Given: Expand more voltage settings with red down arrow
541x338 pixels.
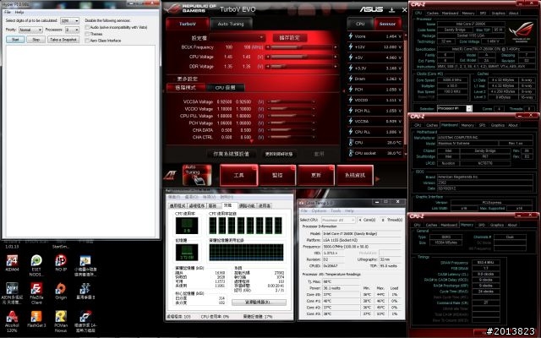Looking at the screenshot, I should [x=252, y=141].
